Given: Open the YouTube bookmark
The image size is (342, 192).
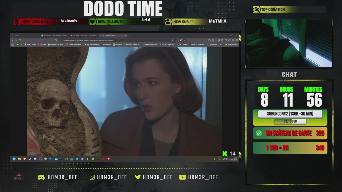Looking at the screenshot, I should pyautogui.click(x=42, y=45).
